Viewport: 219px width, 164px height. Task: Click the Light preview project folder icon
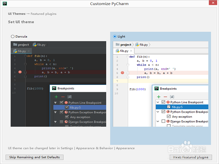click(118, 44)
